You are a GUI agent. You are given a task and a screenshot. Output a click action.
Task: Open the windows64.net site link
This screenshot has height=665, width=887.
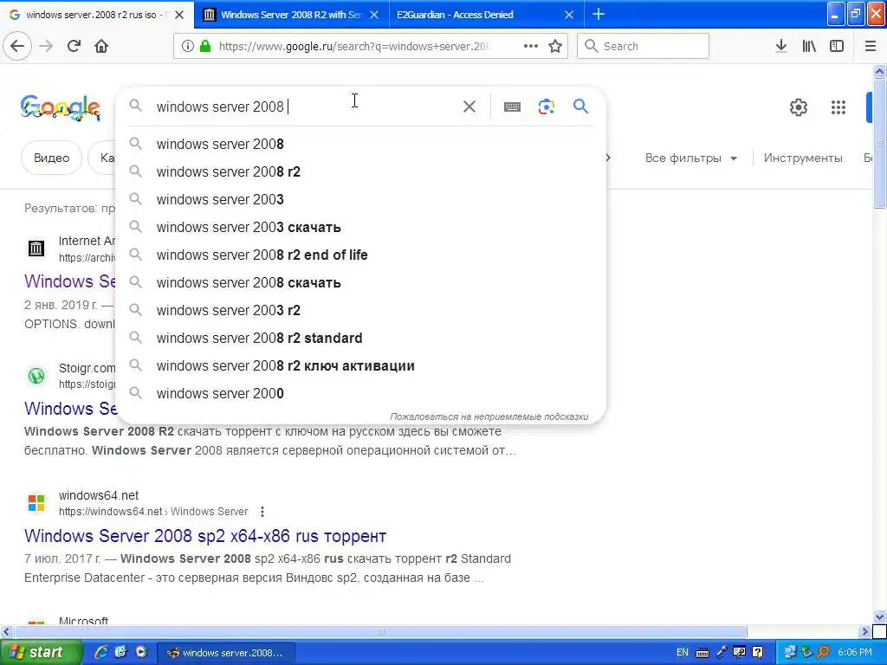(152, 512)
